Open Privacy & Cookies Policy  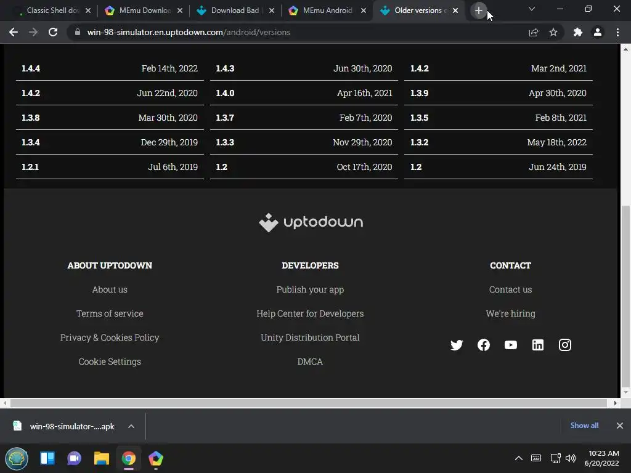click(110, 338)
